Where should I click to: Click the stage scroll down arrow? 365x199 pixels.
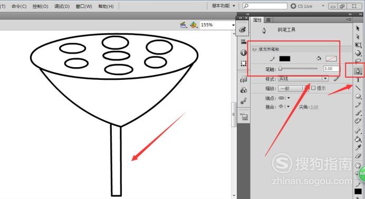234,196
